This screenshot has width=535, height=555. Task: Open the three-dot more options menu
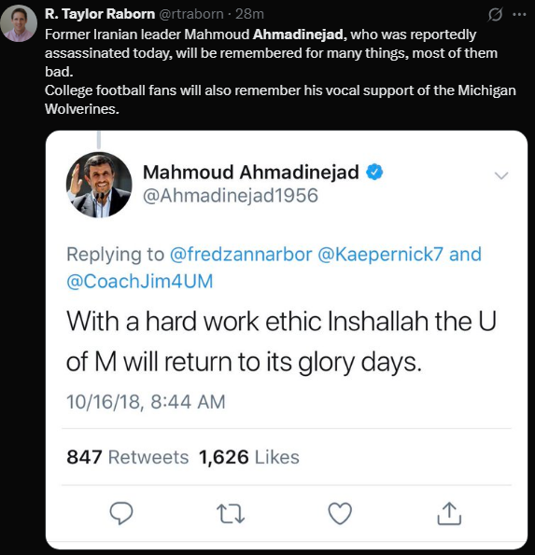tap(519, 15)
